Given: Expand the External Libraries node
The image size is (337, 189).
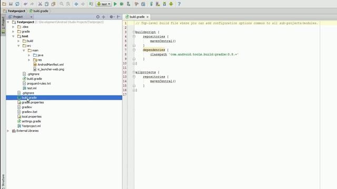Looking at the screenshot, I should (8, 131).
